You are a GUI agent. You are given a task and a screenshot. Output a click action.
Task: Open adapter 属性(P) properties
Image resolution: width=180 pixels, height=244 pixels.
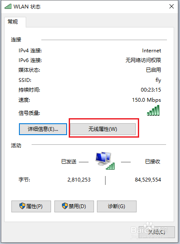31,206
